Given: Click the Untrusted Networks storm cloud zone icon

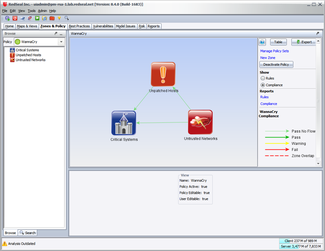Looking at the screenshot, I should (x=200, y=122).
